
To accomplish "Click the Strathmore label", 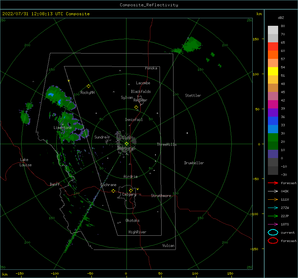I will [x=161, y=196].
